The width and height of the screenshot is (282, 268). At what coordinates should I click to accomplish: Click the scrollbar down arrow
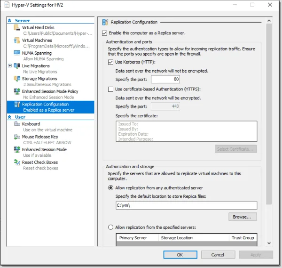point(269,243)
